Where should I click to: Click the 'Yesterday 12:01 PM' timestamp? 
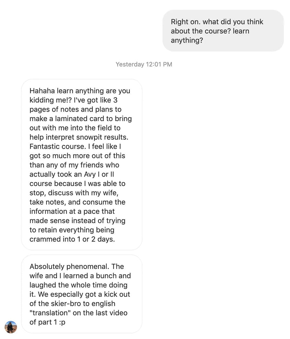[144, 64]
